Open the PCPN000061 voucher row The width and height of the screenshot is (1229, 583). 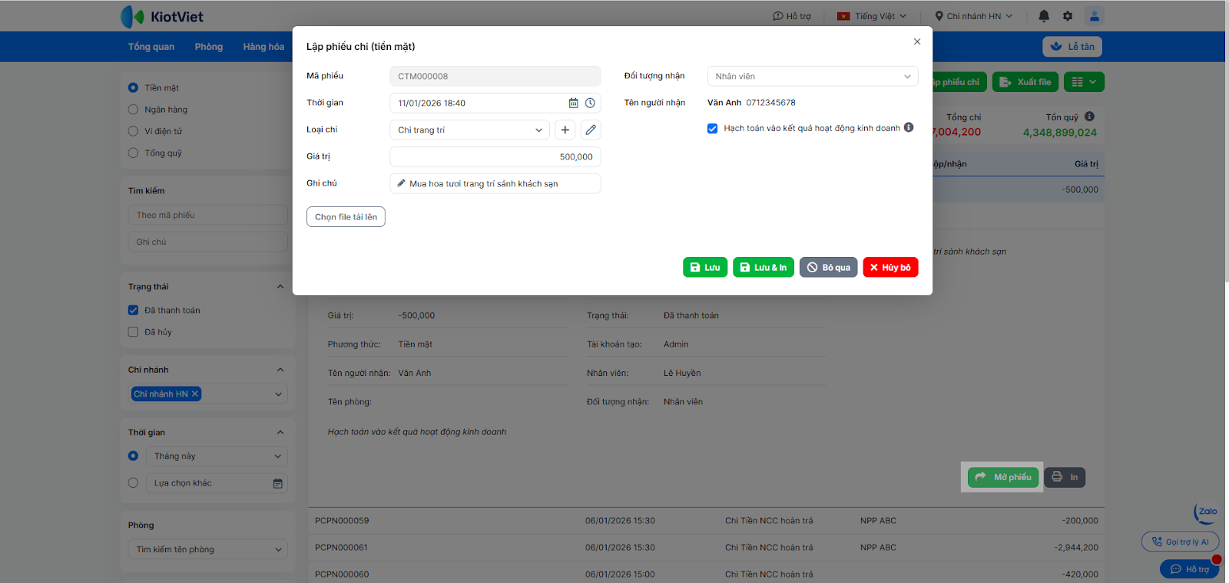706,548
